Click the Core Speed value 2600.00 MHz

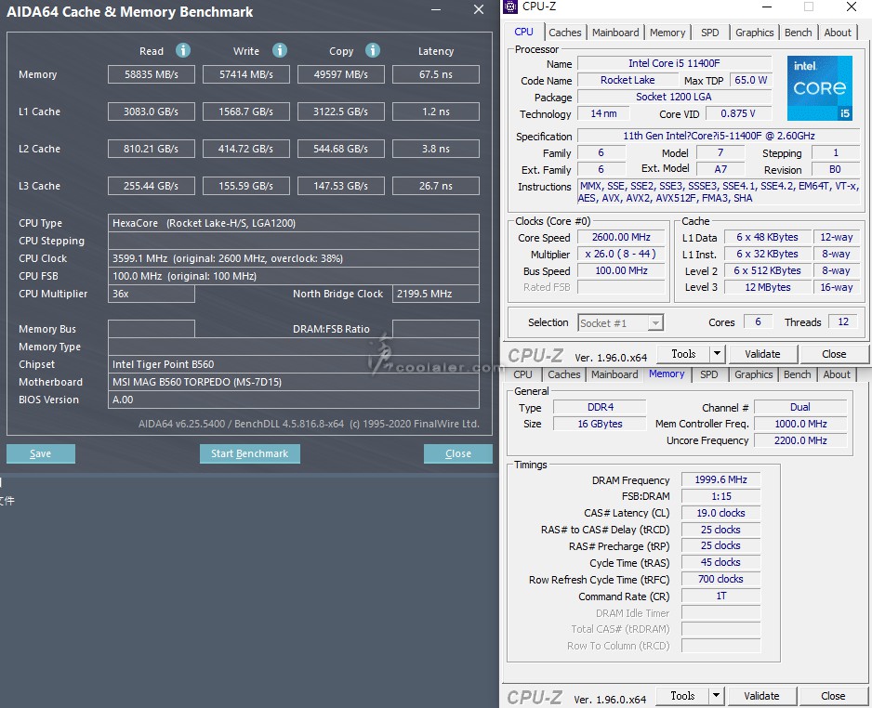click(x=621, y=237)
